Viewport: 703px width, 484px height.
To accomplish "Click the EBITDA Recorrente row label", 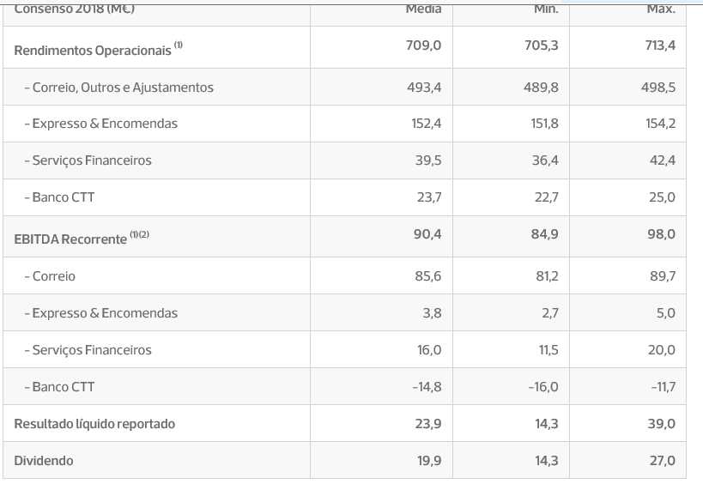I will click(70, 239).
